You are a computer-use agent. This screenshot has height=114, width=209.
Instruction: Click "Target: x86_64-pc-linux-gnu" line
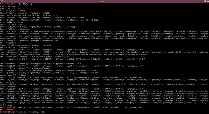[15, 29]
